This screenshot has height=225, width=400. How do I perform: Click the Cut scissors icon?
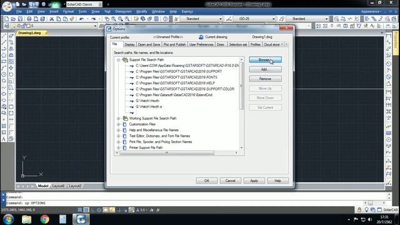point(51,19)
